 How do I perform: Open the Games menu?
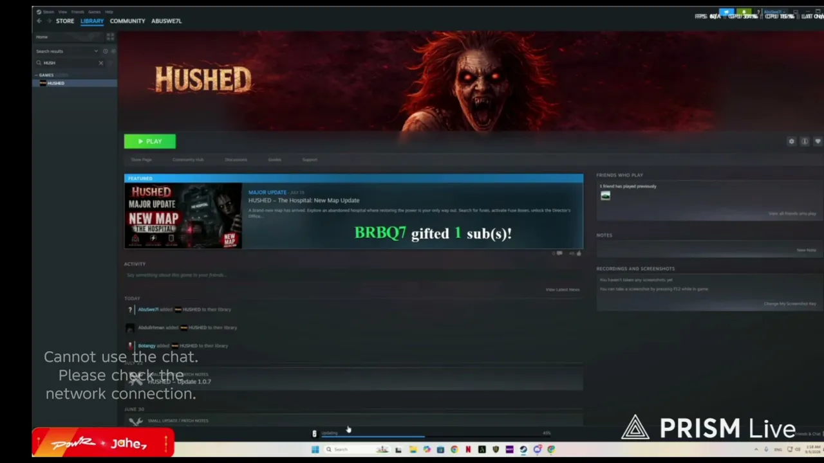click(95, 12)
